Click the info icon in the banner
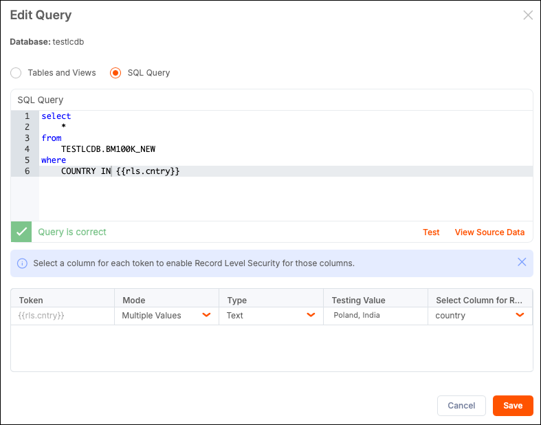541x425 pixels. 23,263
